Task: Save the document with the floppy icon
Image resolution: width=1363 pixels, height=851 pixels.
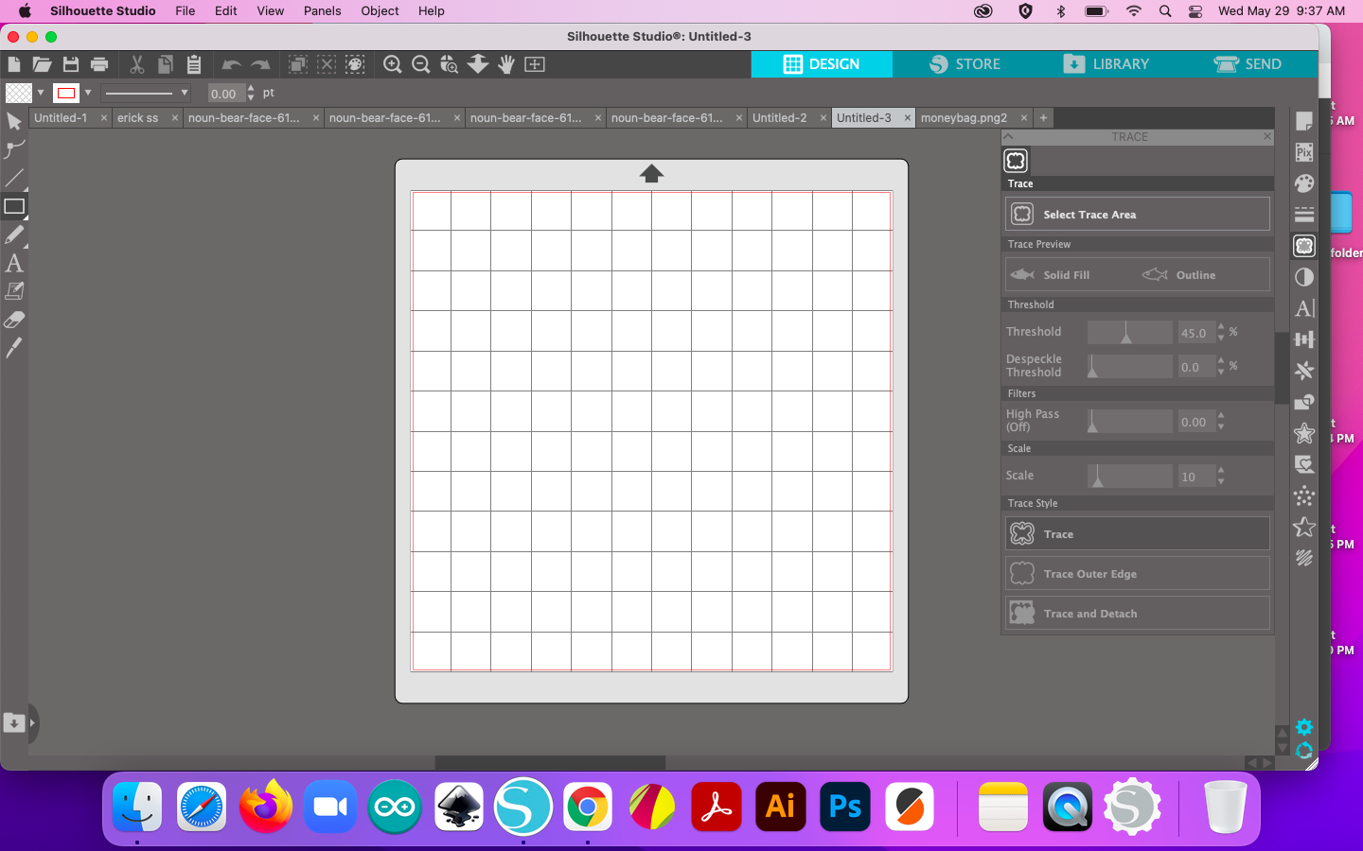Action: tap(71, 64)
